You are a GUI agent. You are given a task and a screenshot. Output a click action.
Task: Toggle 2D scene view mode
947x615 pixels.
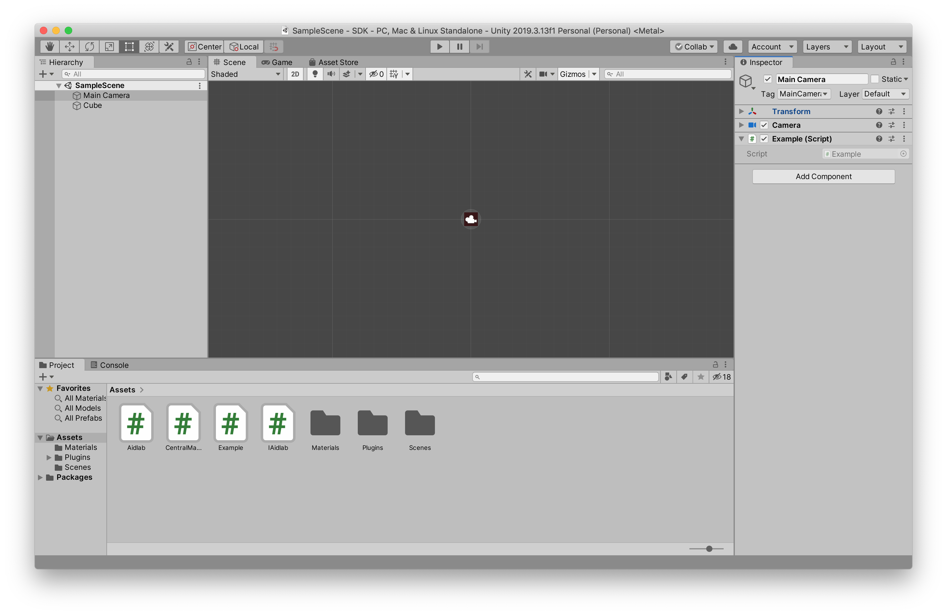(295, 74)
